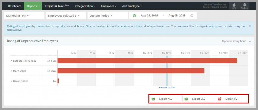This screenshot has height=110, width=258.
Task: Go to next period with grey arrow
Action: coord(192,16)
